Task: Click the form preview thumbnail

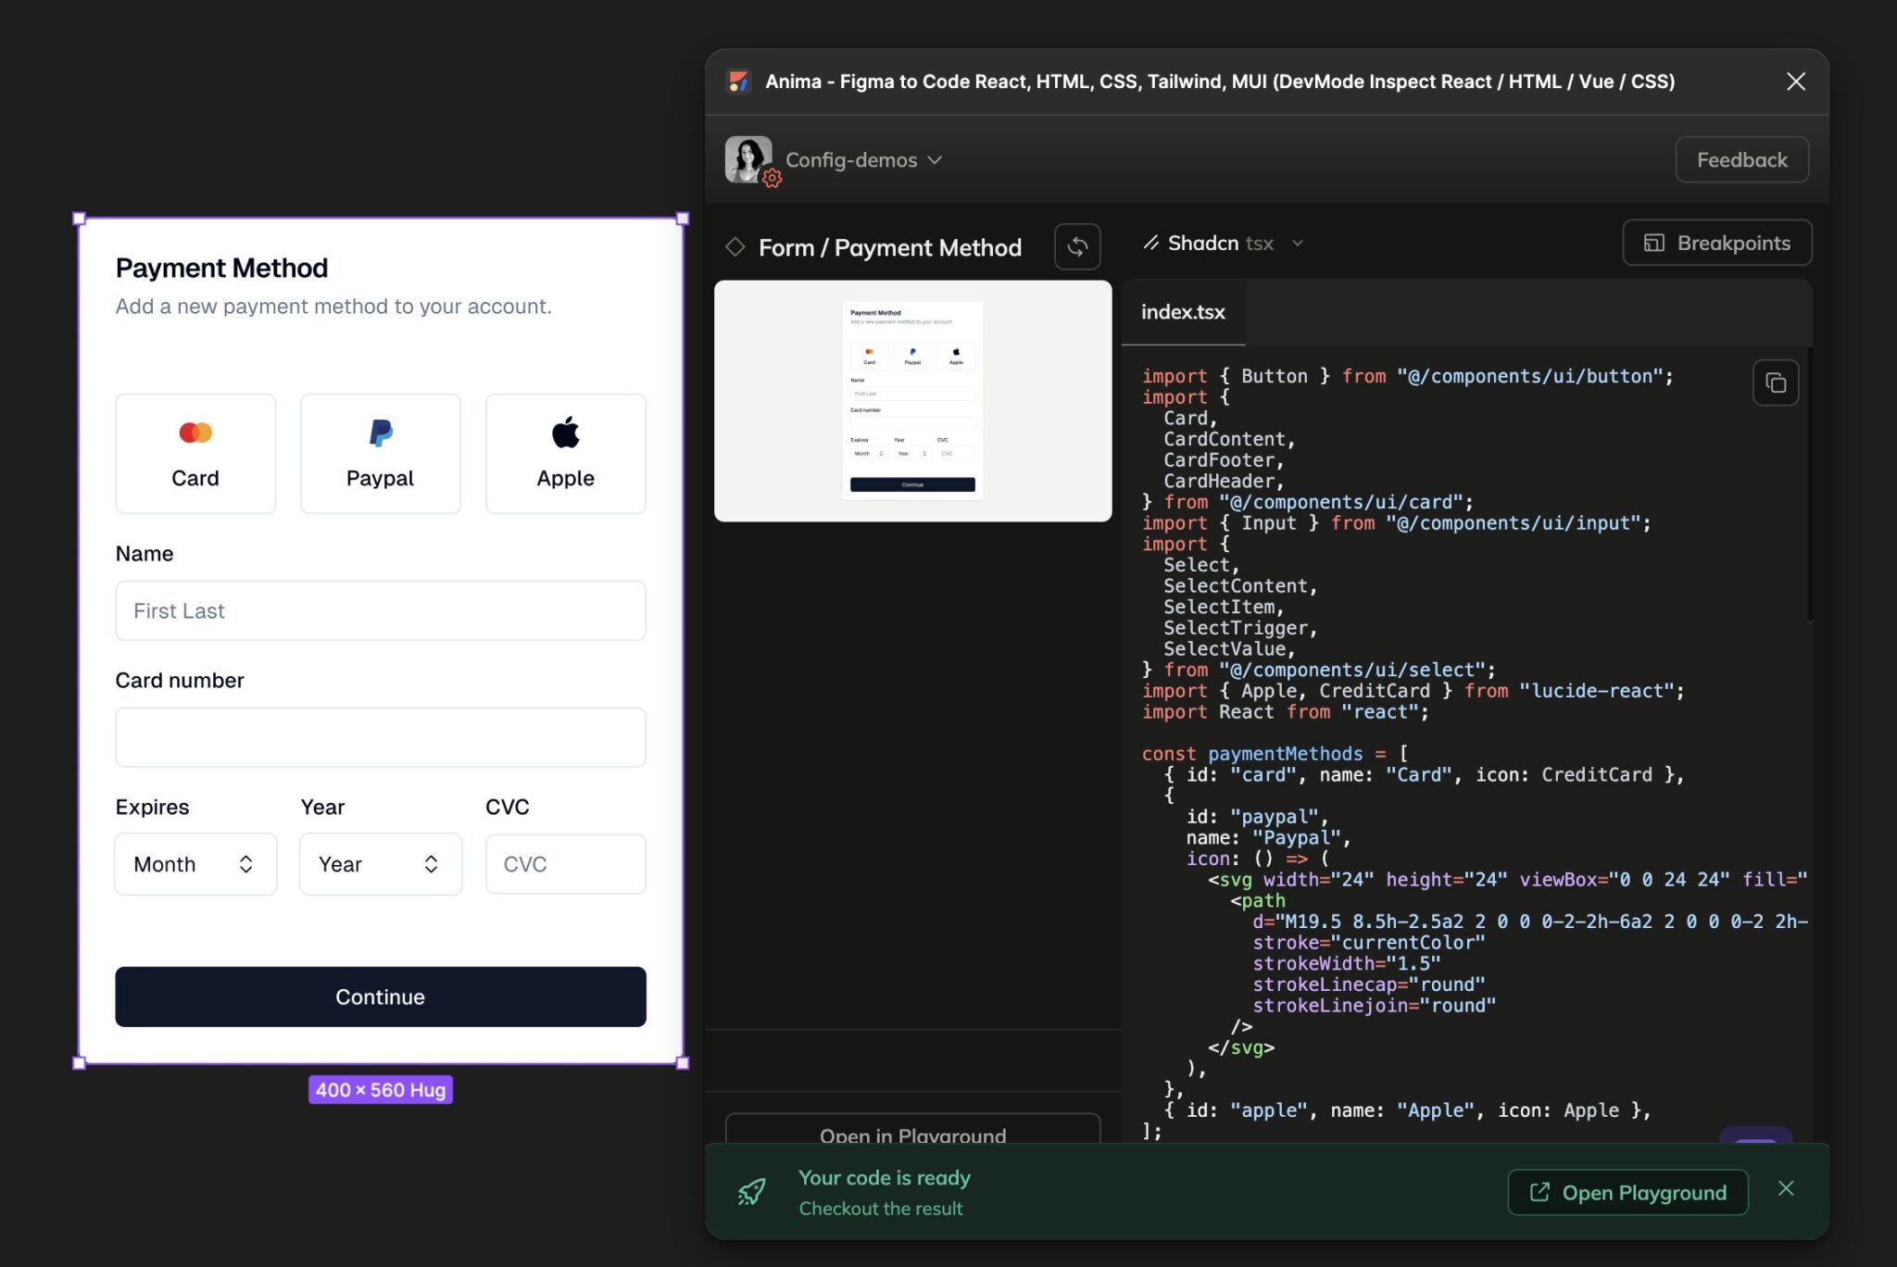Action: point(911,400)
